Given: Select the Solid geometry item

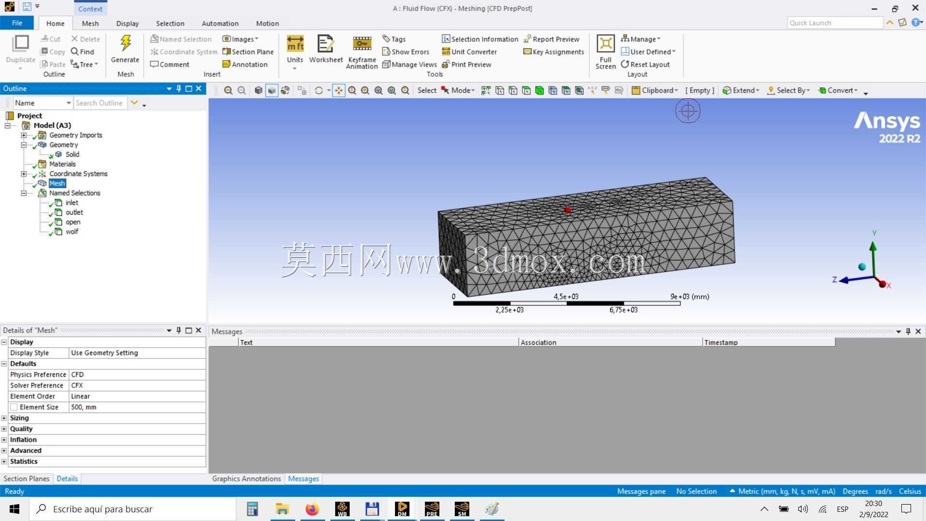Looking at the screenshot, I should [x=72, y=154].
